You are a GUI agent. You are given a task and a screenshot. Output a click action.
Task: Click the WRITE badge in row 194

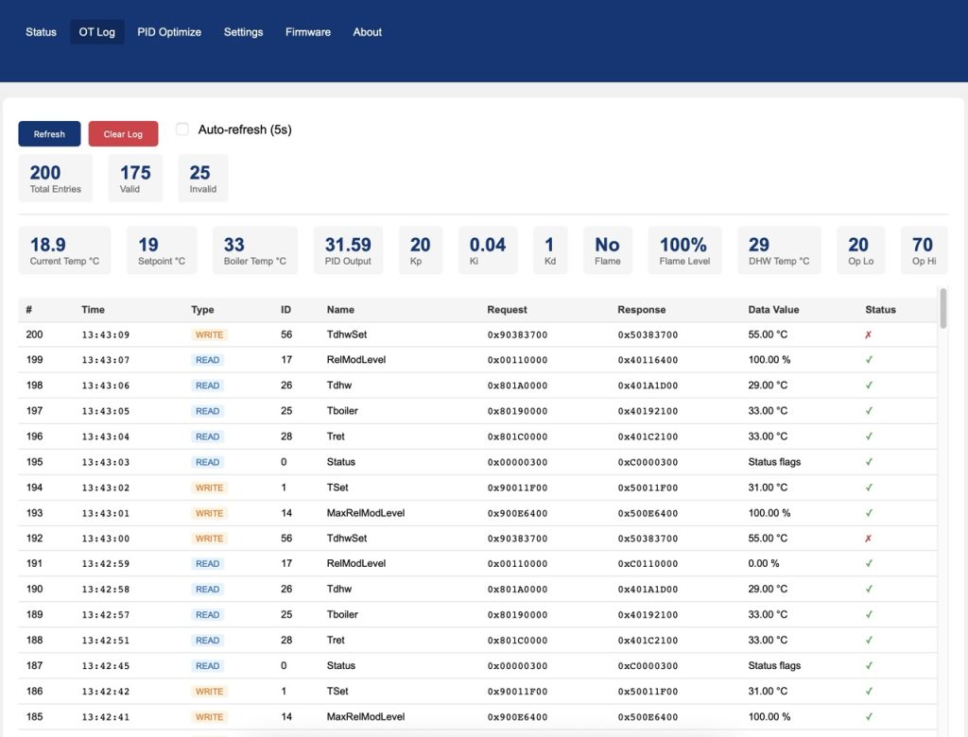pyautogui.click(x=209, y=488)
